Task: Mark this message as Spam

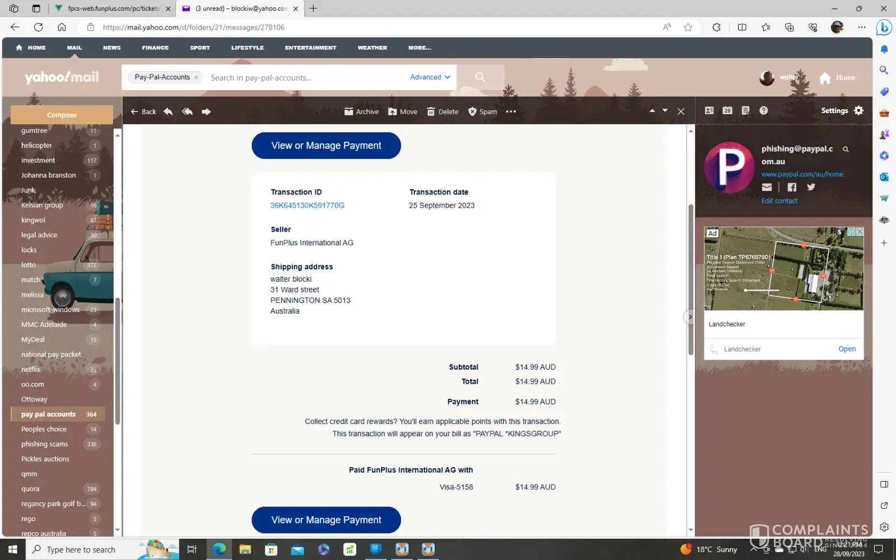Action: [x=482, y=111]
